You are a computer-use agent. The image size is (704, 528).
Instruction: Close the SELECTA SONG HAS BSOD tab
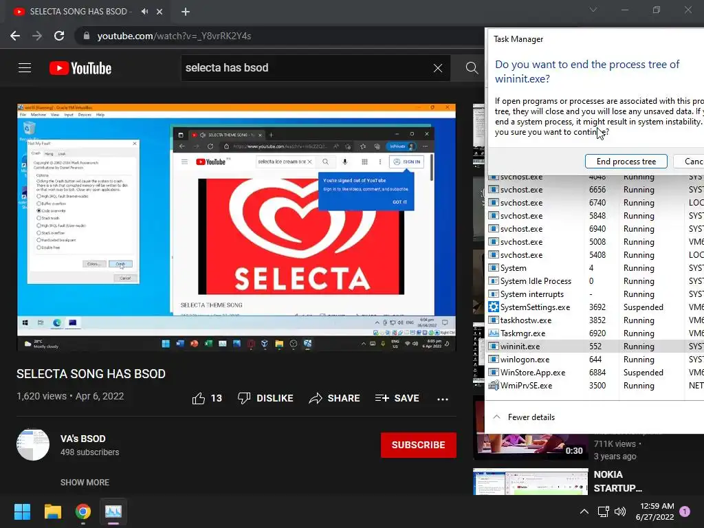tap(159, 12)
